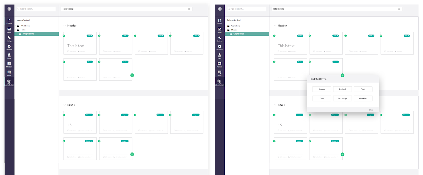The image size is (423, 175).
Task: Click user avatar in the no-dialog screenshot
Action: [x=9, y=9]
